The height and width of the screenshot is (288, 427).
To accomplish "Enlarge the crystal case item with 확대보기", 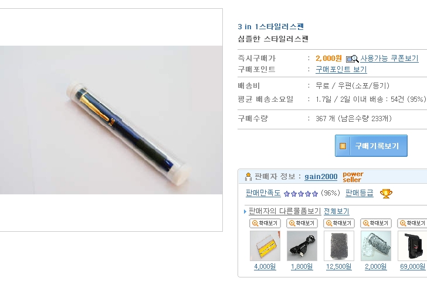I will click(376, 224).
